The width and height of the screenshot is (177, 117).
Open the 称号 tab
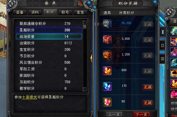pos(65,12)
